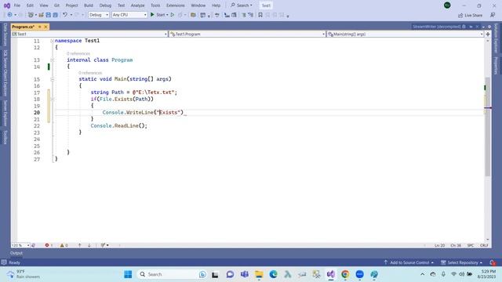Click the notifications bell in status bar
The height and width of the screenshot is (282, 502).
pyautogui.click(x=493, y=262)
